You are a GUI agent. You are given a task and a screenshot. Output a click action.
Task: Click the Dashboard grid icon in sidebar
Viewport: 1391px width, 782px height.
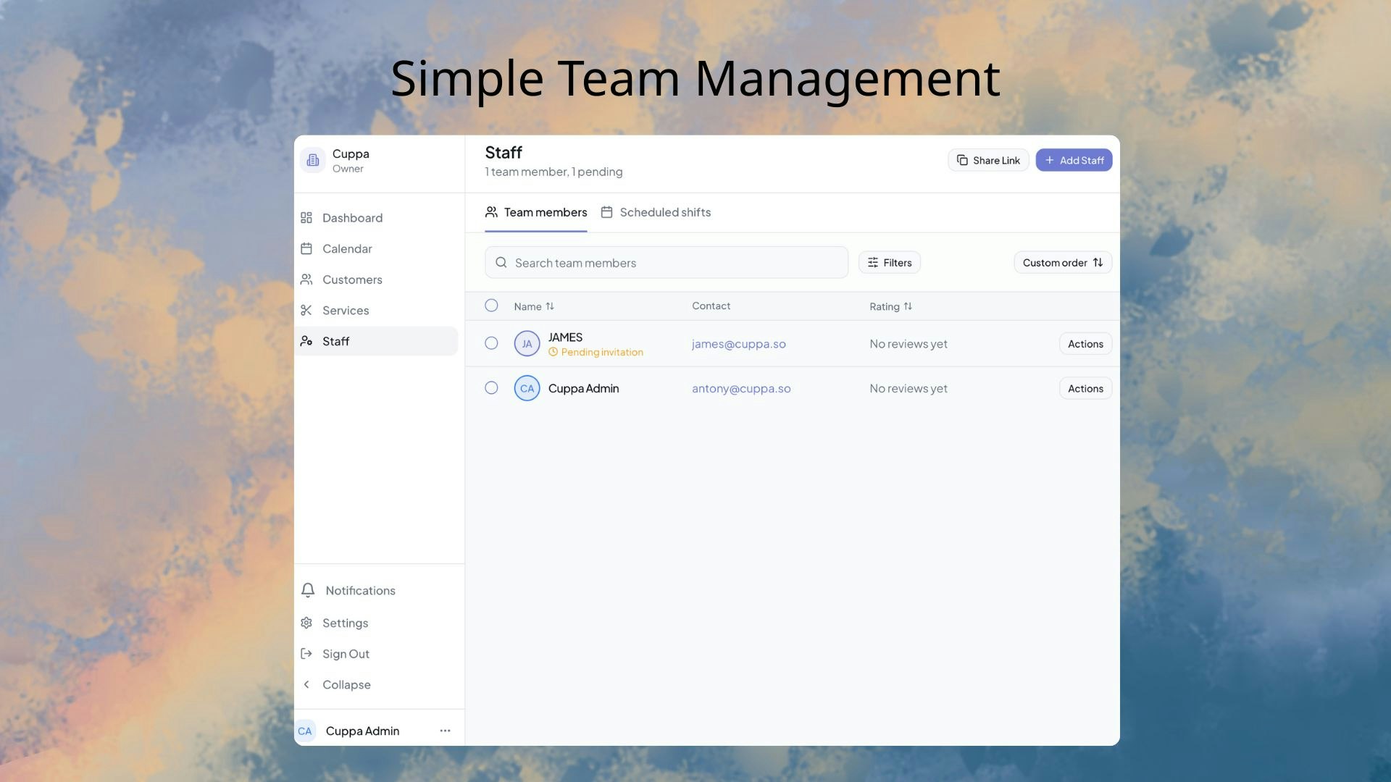click(306, 218)
